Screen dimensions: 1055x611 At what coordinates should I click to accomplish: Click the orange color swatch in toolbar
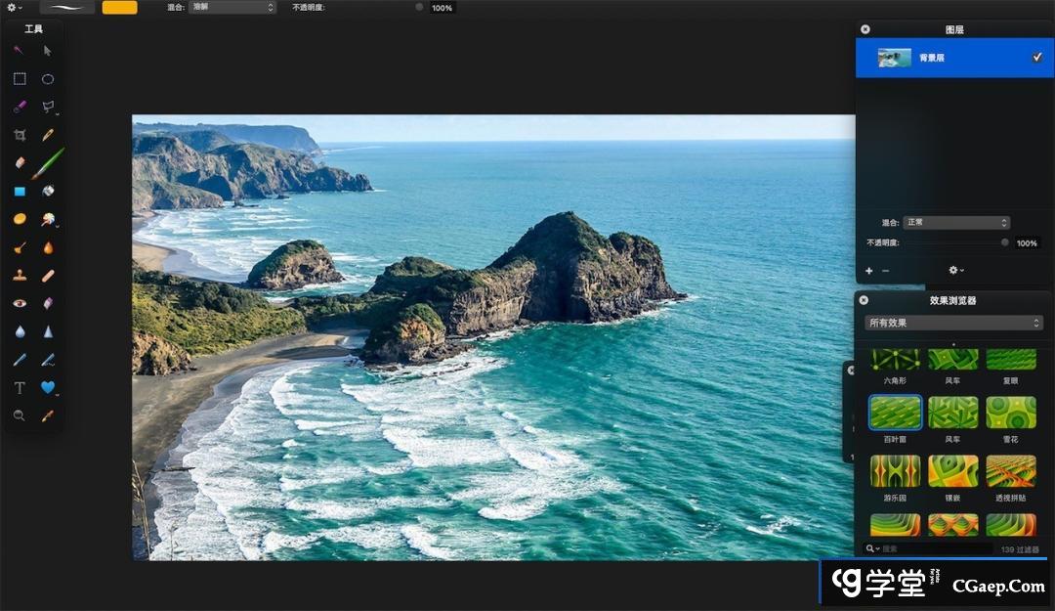(119, 8)
